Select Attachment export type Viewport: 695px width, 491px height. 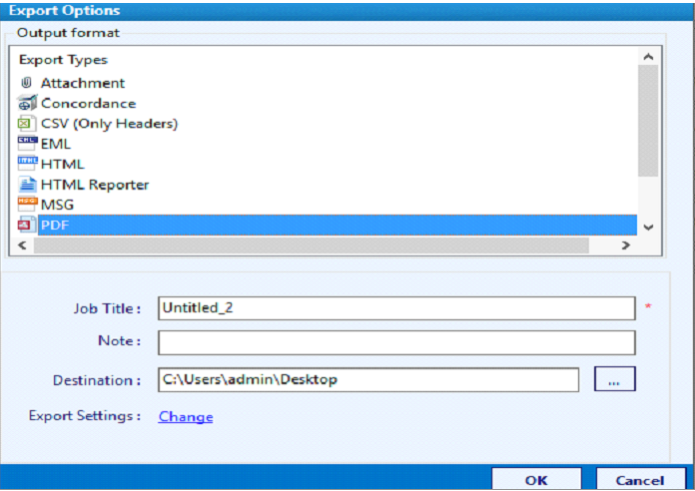[x=83, y=83]
